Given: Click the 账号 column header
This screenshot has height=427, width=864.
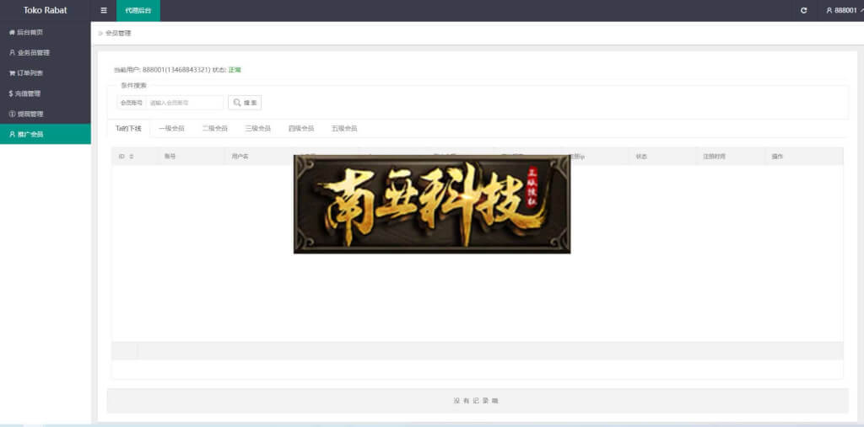Looking at the screenshot, I should coord(170,157).
